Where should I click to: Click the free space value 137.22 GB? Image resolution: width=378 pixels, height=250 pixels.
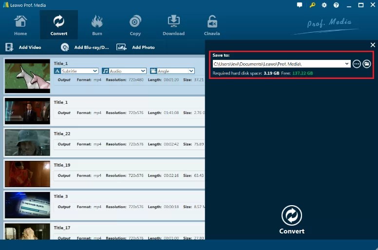[x=302, y=73]
